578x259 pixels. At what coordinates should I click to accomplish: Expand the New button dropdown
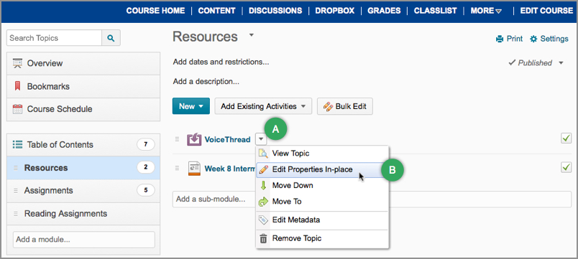[191, 106]
